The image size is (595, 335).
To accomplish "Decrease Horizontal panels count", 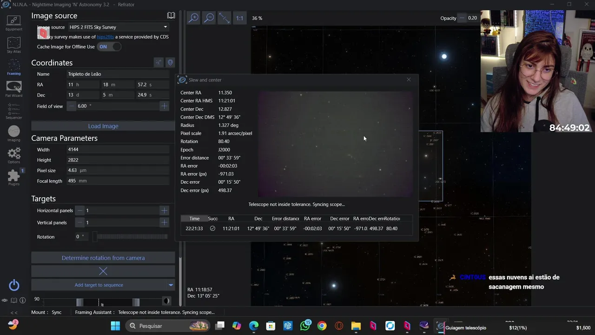I will (80, 210).
